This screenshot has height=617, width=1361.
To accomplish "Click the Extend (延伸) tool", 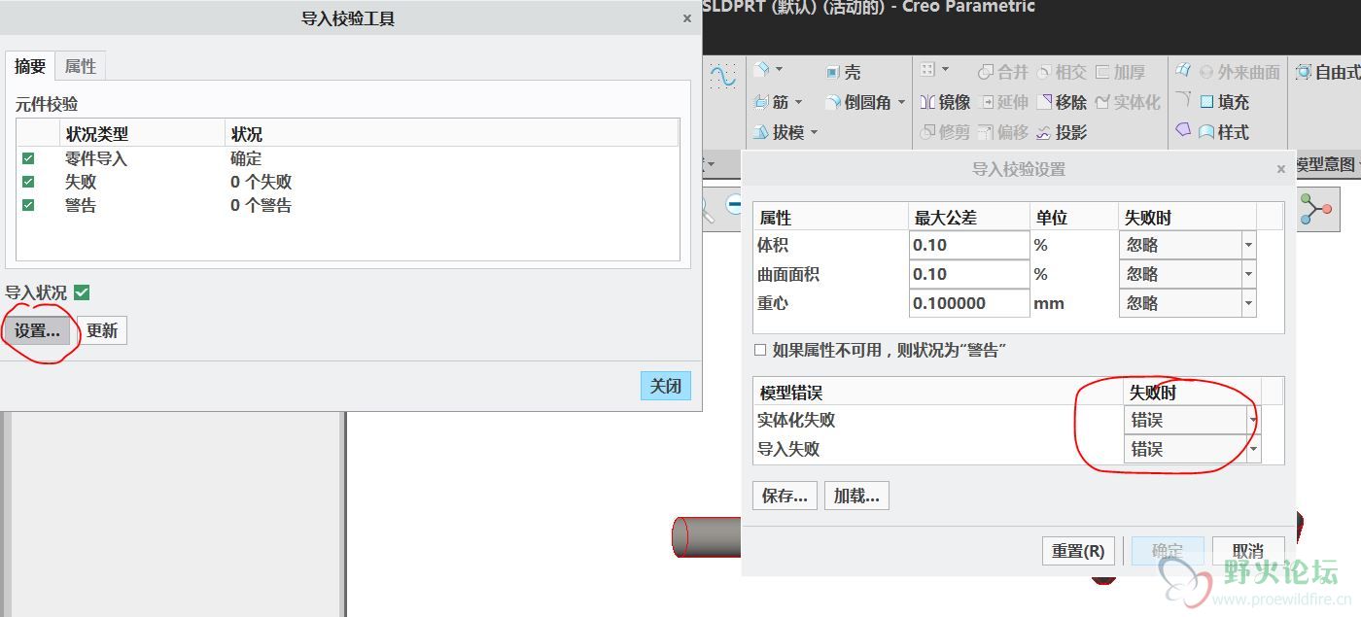I will point(1002,102).
